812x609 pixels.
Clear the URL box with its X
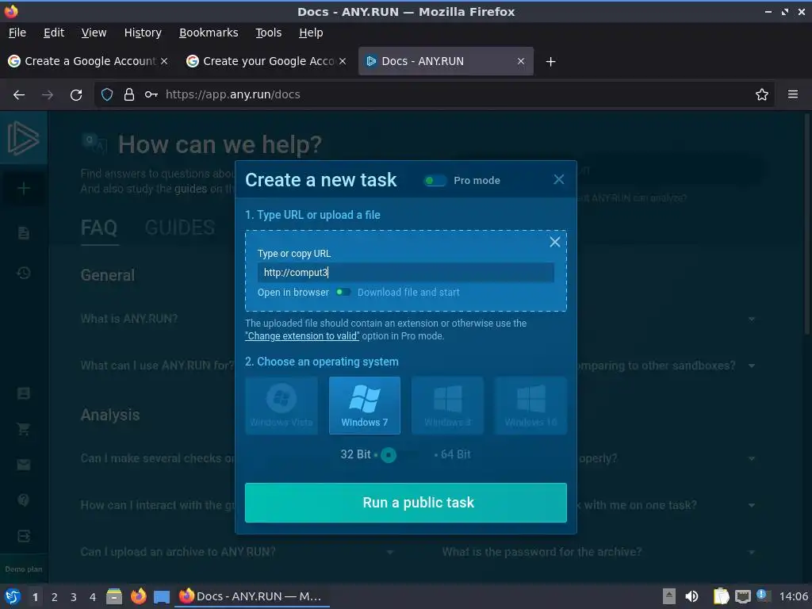click(x=554, y=242)
